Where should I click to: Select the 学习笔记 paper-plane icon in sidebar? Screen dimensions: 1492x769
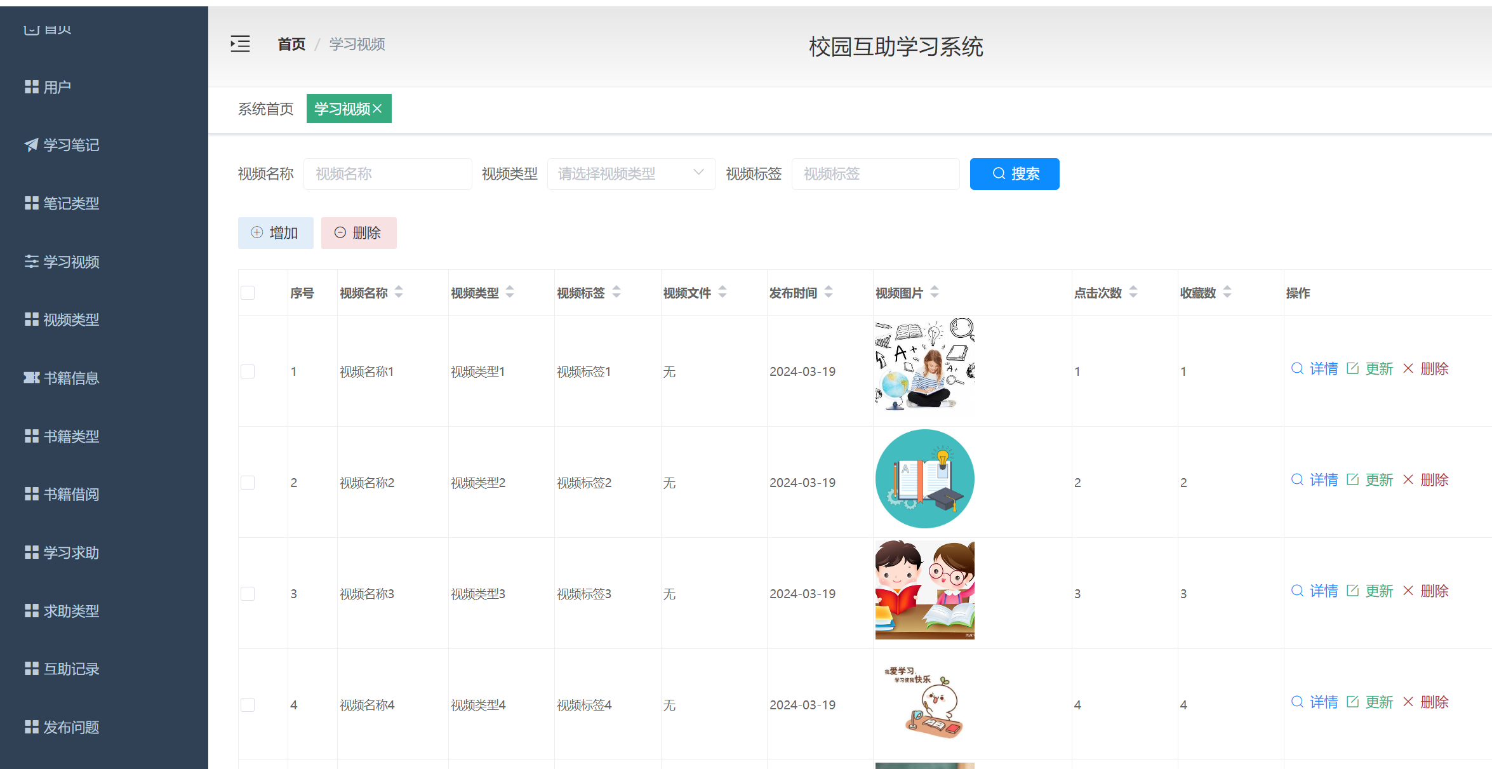31,145
